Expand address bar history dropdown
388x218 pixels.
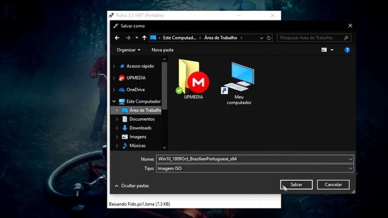261,38
